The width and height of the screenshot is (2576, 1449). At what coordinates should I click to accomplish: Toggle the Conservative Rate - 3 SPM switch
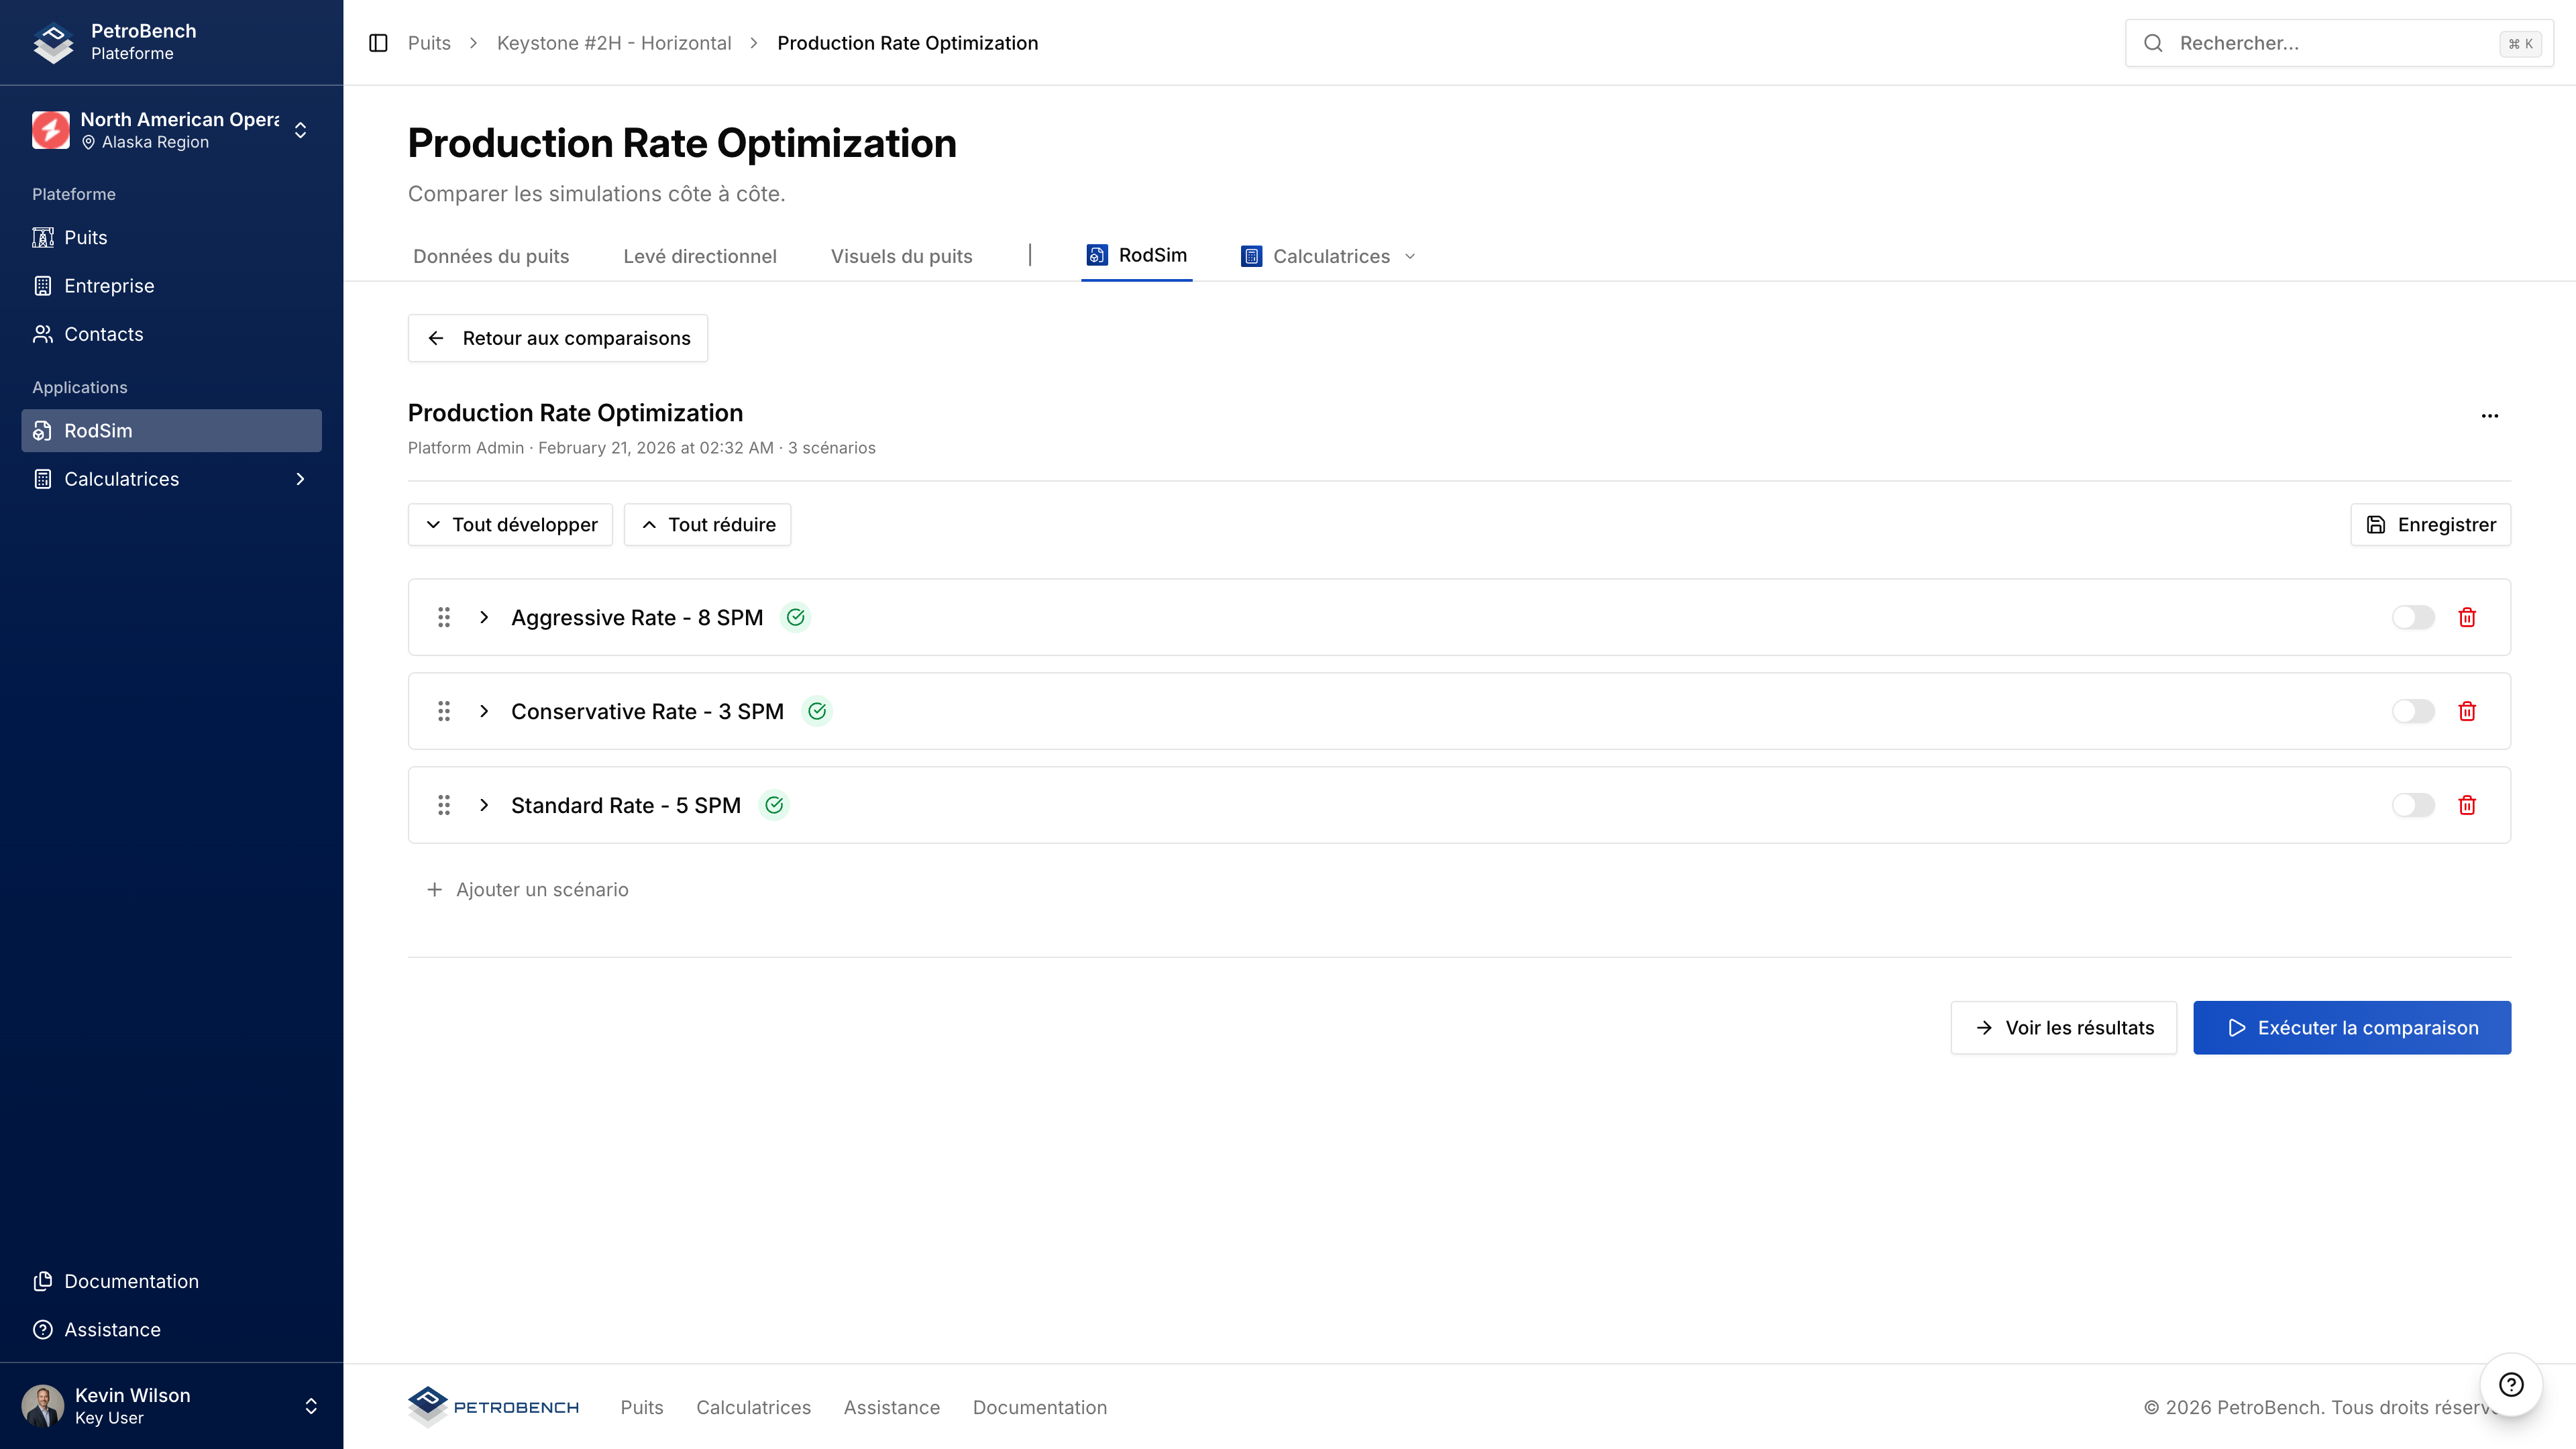point(2412,711)
